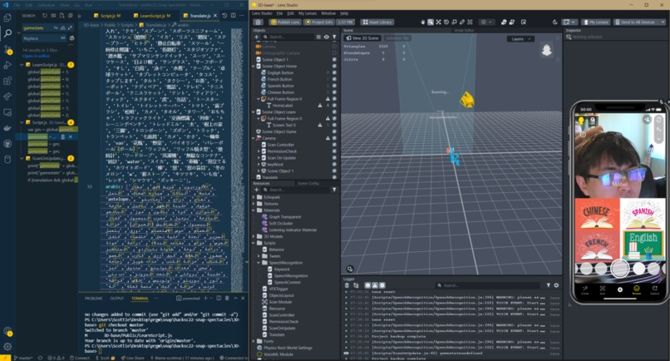Add a new object in Objects panel
The image size is (670, 361).
[257, 37]
